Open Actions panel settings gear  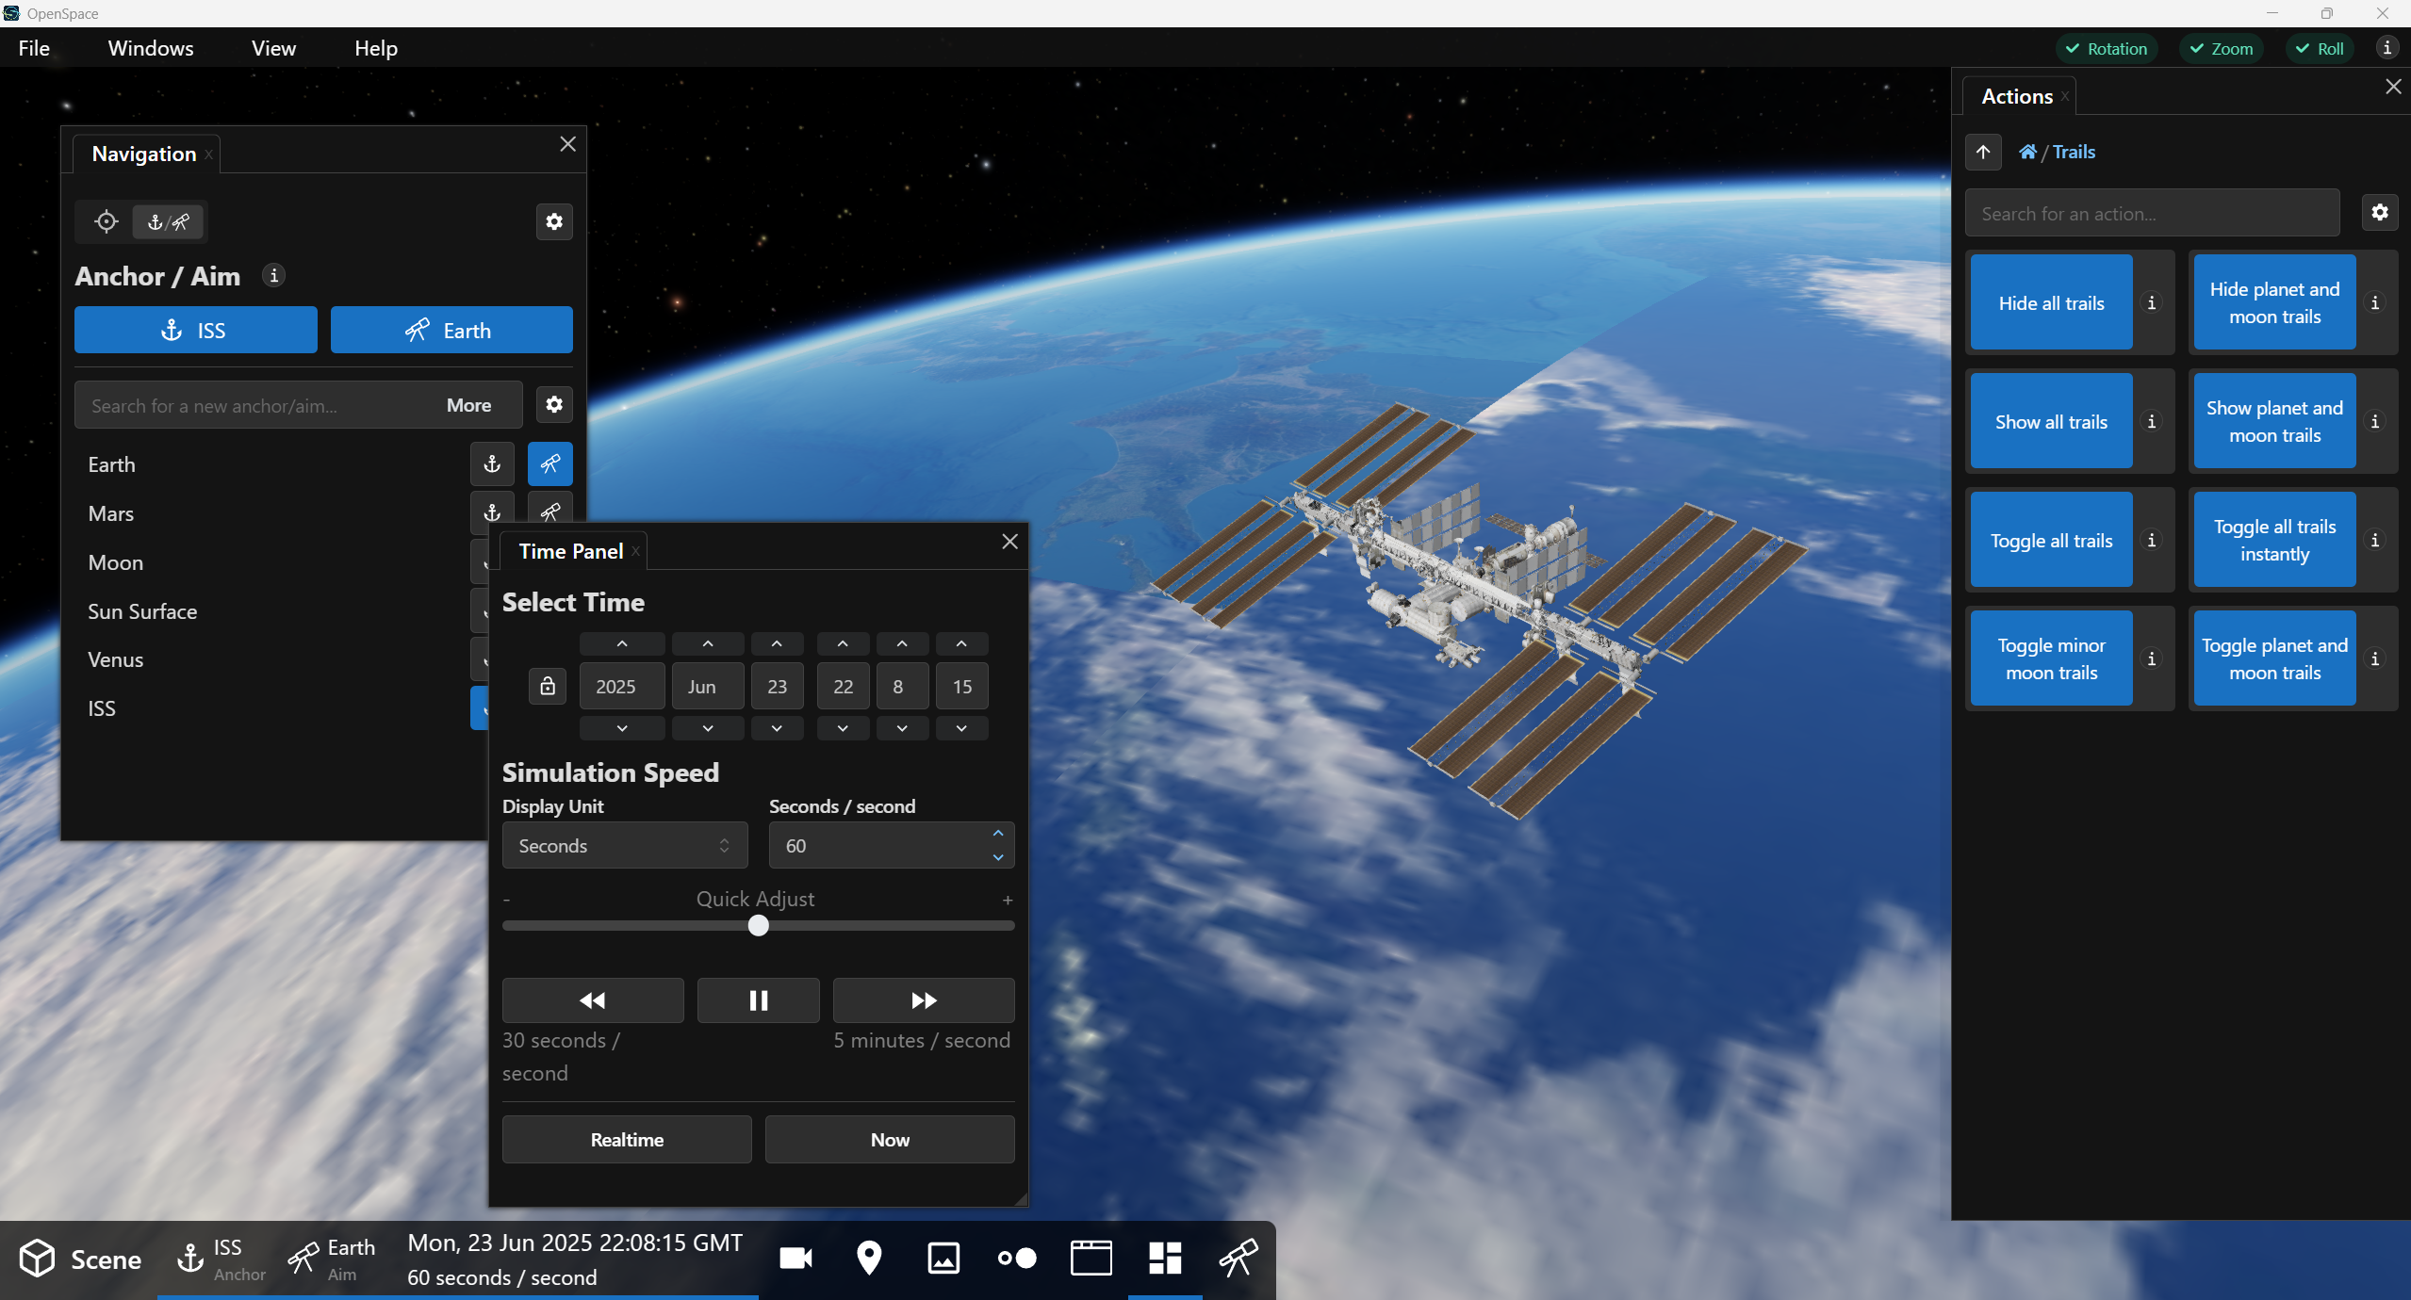[x=2380, y=212]
